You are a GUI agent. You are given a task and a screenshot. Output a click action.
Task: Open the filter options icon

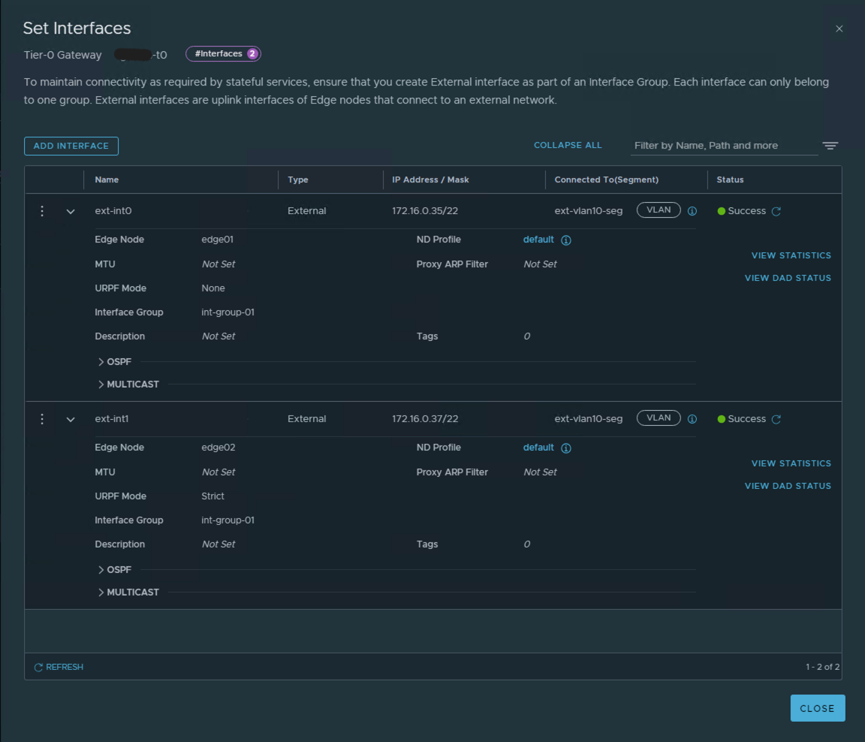pyautogui.click(x=830, y=146)
